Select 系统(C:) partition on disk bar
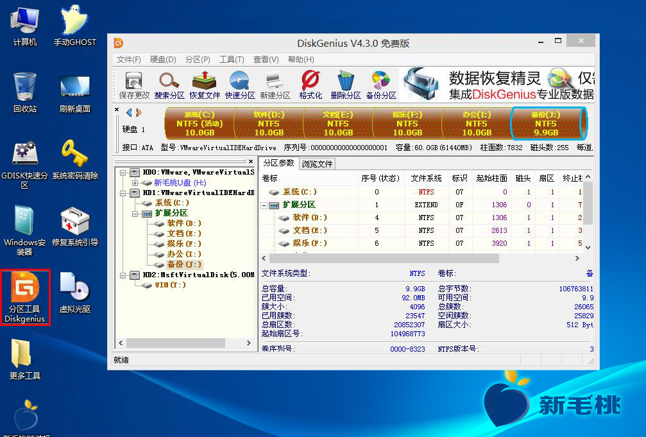 coord(200,123)
